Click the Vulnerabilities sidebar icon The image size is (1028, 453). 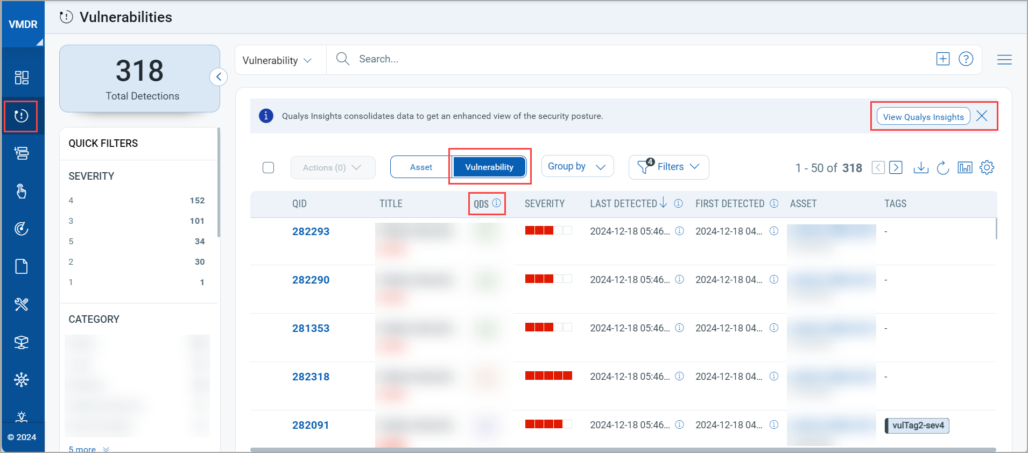point(22,116)
